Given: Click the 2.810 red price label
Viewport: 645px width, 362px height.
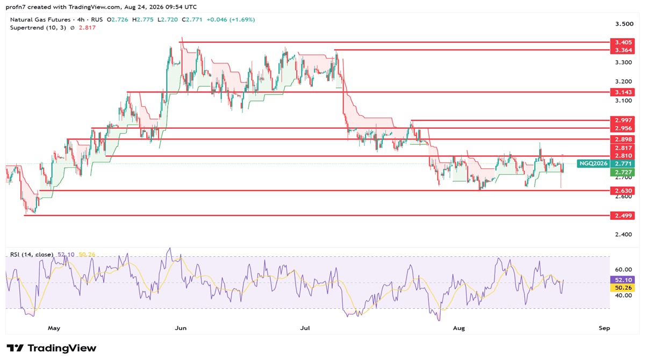Looking at the screenshot, I should [622, 156].
